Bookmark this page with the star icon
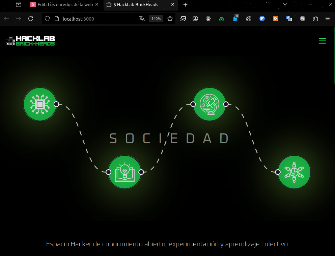Screen dimensions: 335x256 (x=170, y=19)
